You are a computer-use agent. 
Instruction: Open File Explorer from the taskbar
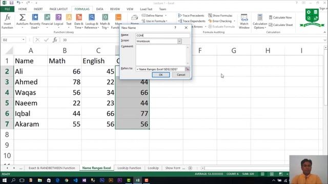(x=40, y=180)
